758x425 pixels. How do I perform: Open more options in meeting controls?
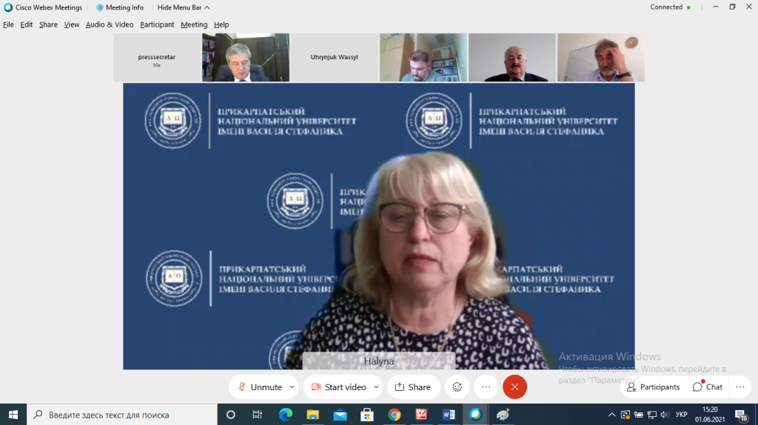pos(486,386)
